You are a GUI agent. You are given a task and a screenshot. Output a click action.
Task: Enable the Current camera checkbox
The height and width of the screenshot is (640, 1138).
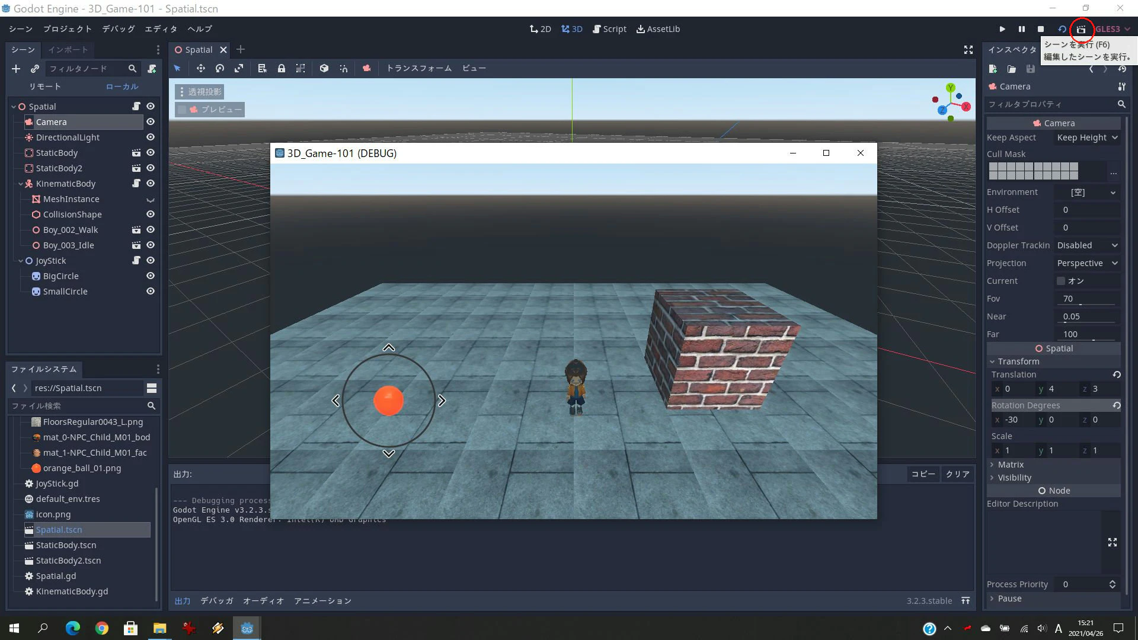pos(1061,281)
